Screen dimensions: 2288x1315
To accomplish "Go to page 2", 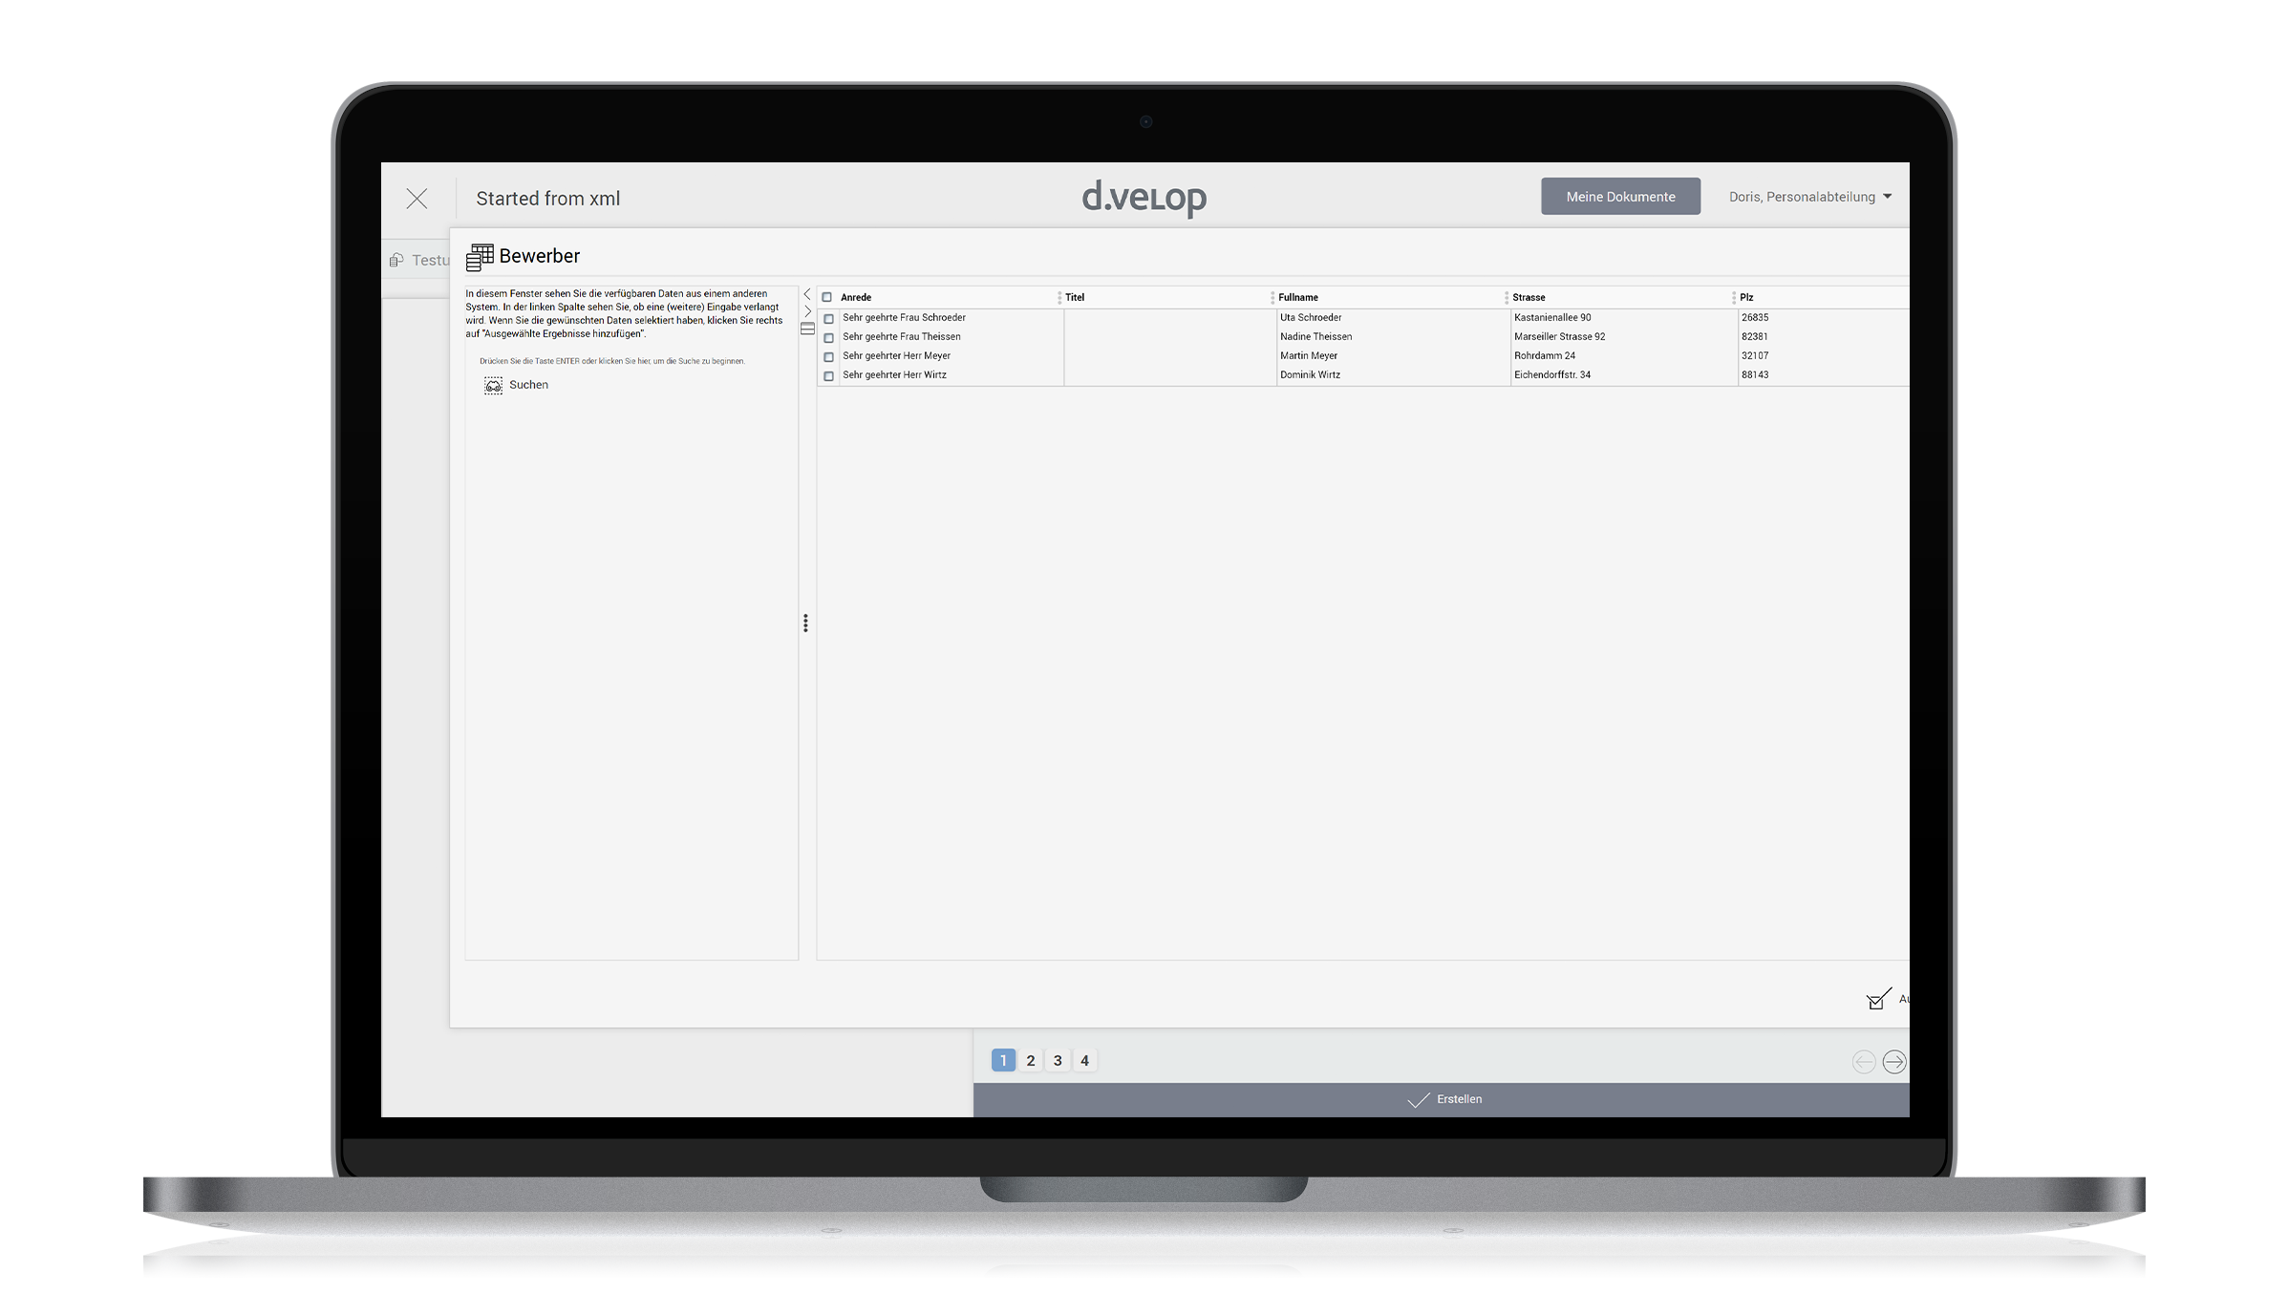I will pyautogui.click(x=1031, y=1060).
